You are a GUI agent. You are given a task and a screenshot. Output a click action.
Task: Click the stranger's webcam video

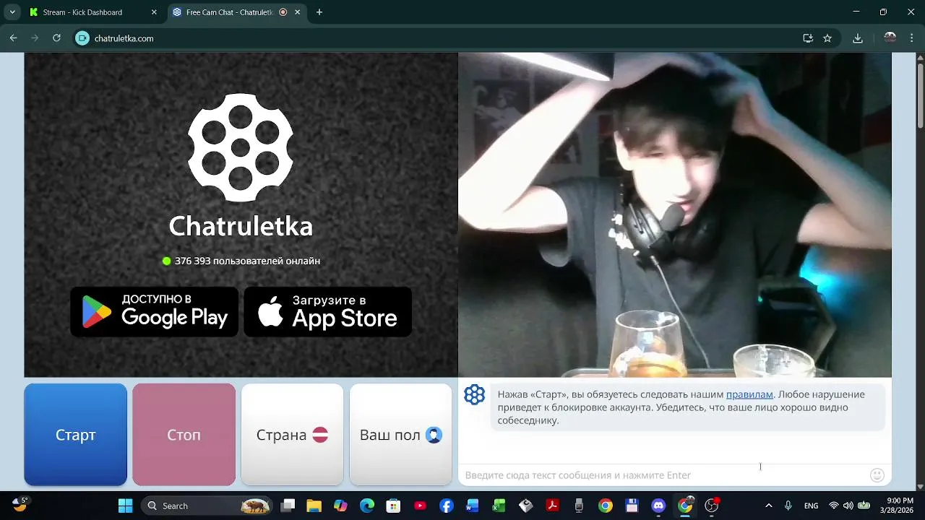[x=675, y=214]
